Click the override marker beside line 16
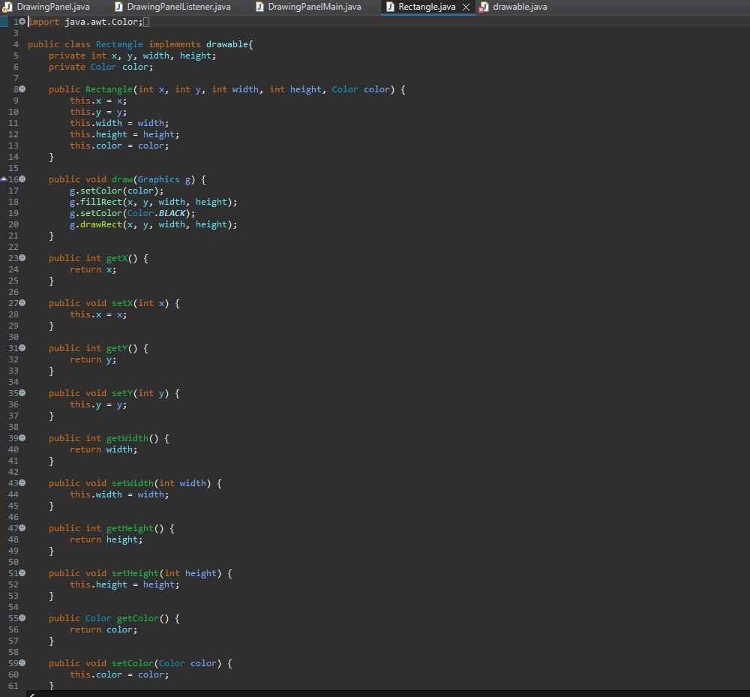 point(5,179)
